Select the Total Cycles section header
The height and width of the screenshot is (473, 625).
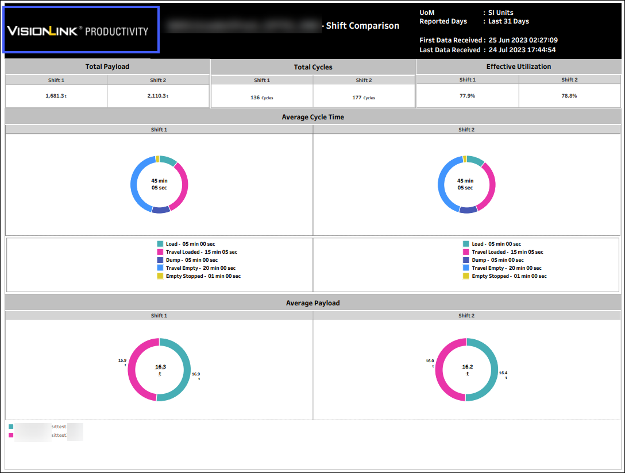click(313, 67)
